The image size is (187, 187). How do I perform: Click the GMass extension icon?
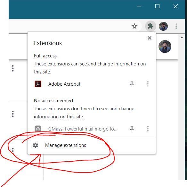click(x=38, y=129)
